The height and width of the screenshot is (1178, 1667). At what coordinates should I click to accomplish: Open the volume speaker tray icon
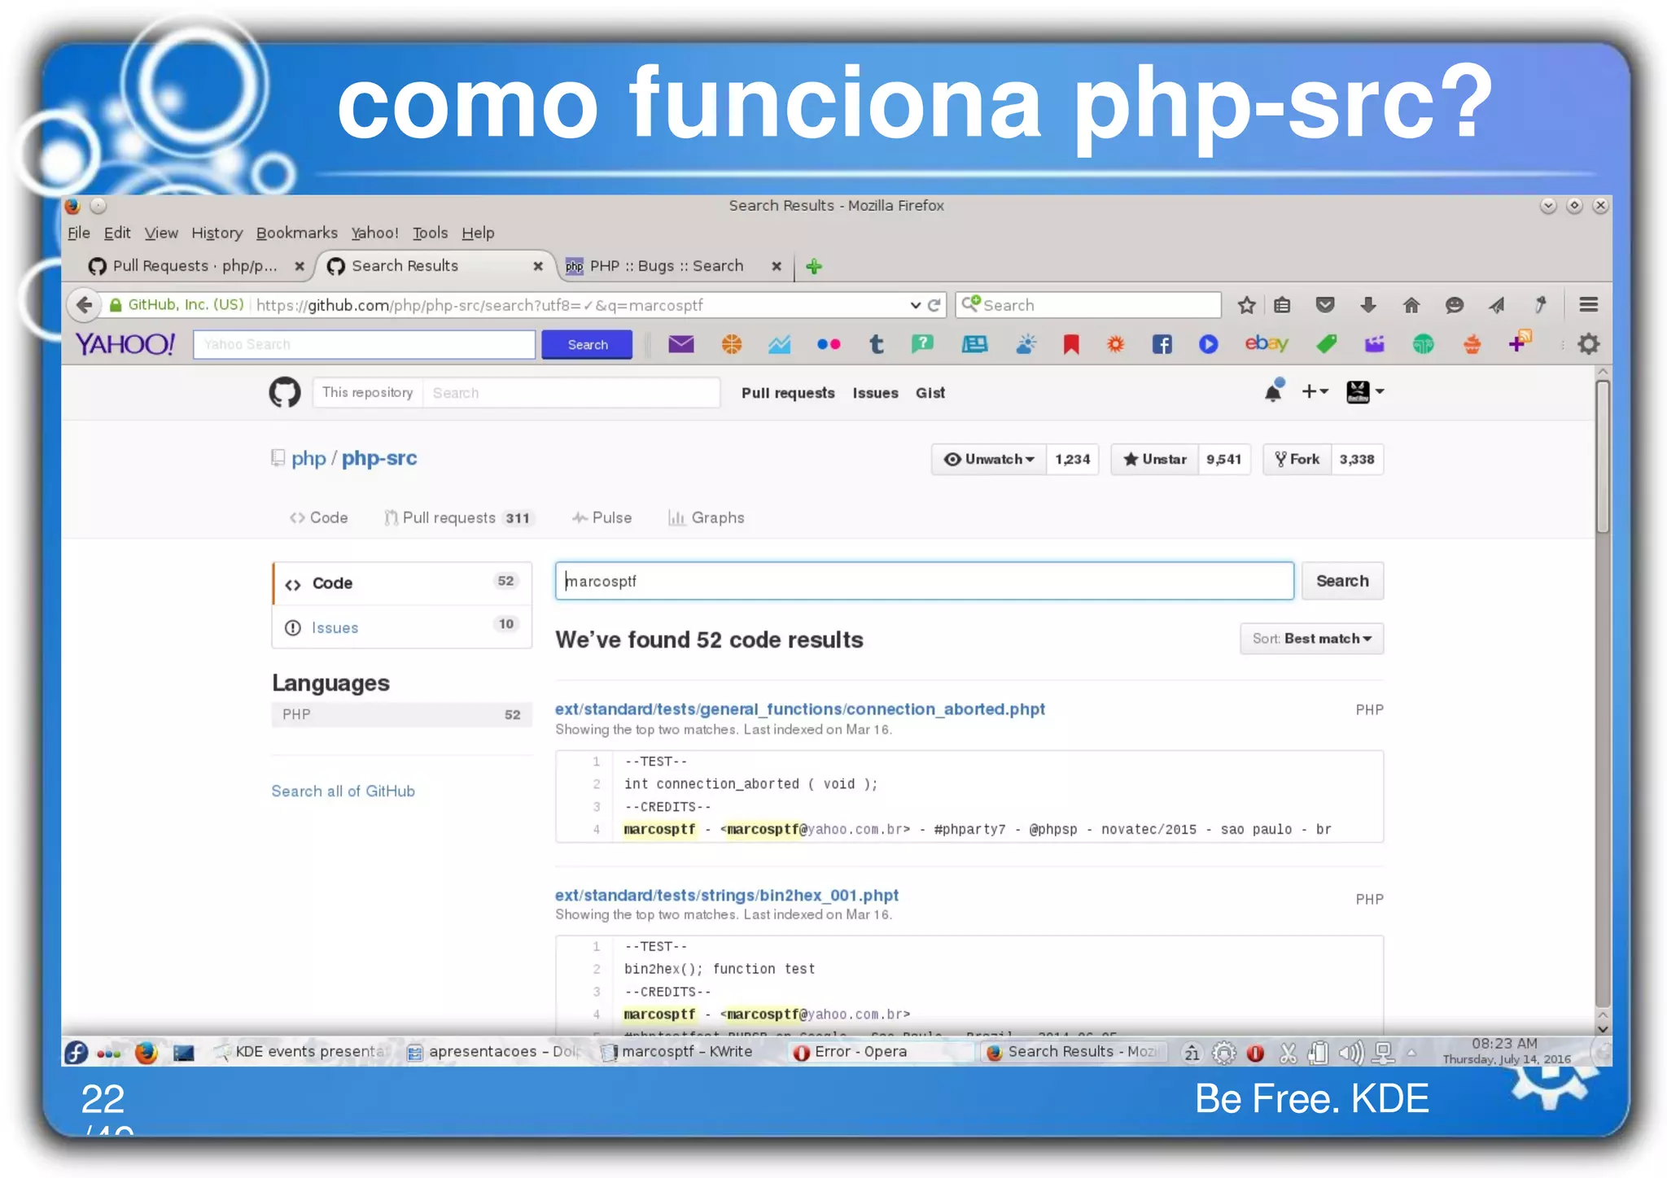coord(1351,1054)
